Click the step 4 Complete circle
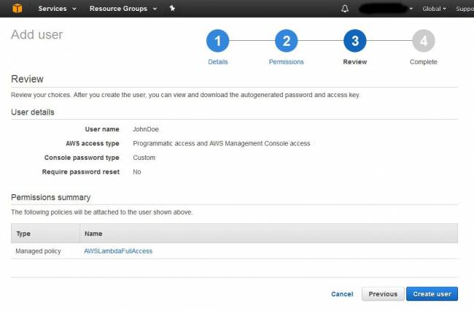 423,42
